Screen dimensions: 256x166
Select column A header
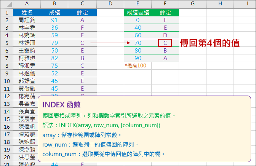[x=27, y=4]
